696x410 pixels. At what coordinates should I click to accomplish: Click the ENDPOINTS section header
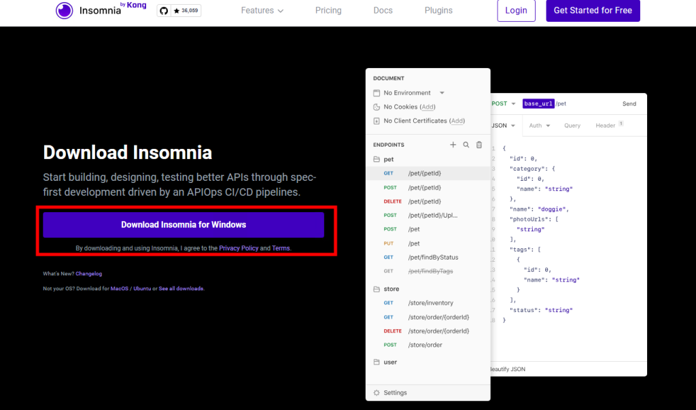click(x=389, y=145)
